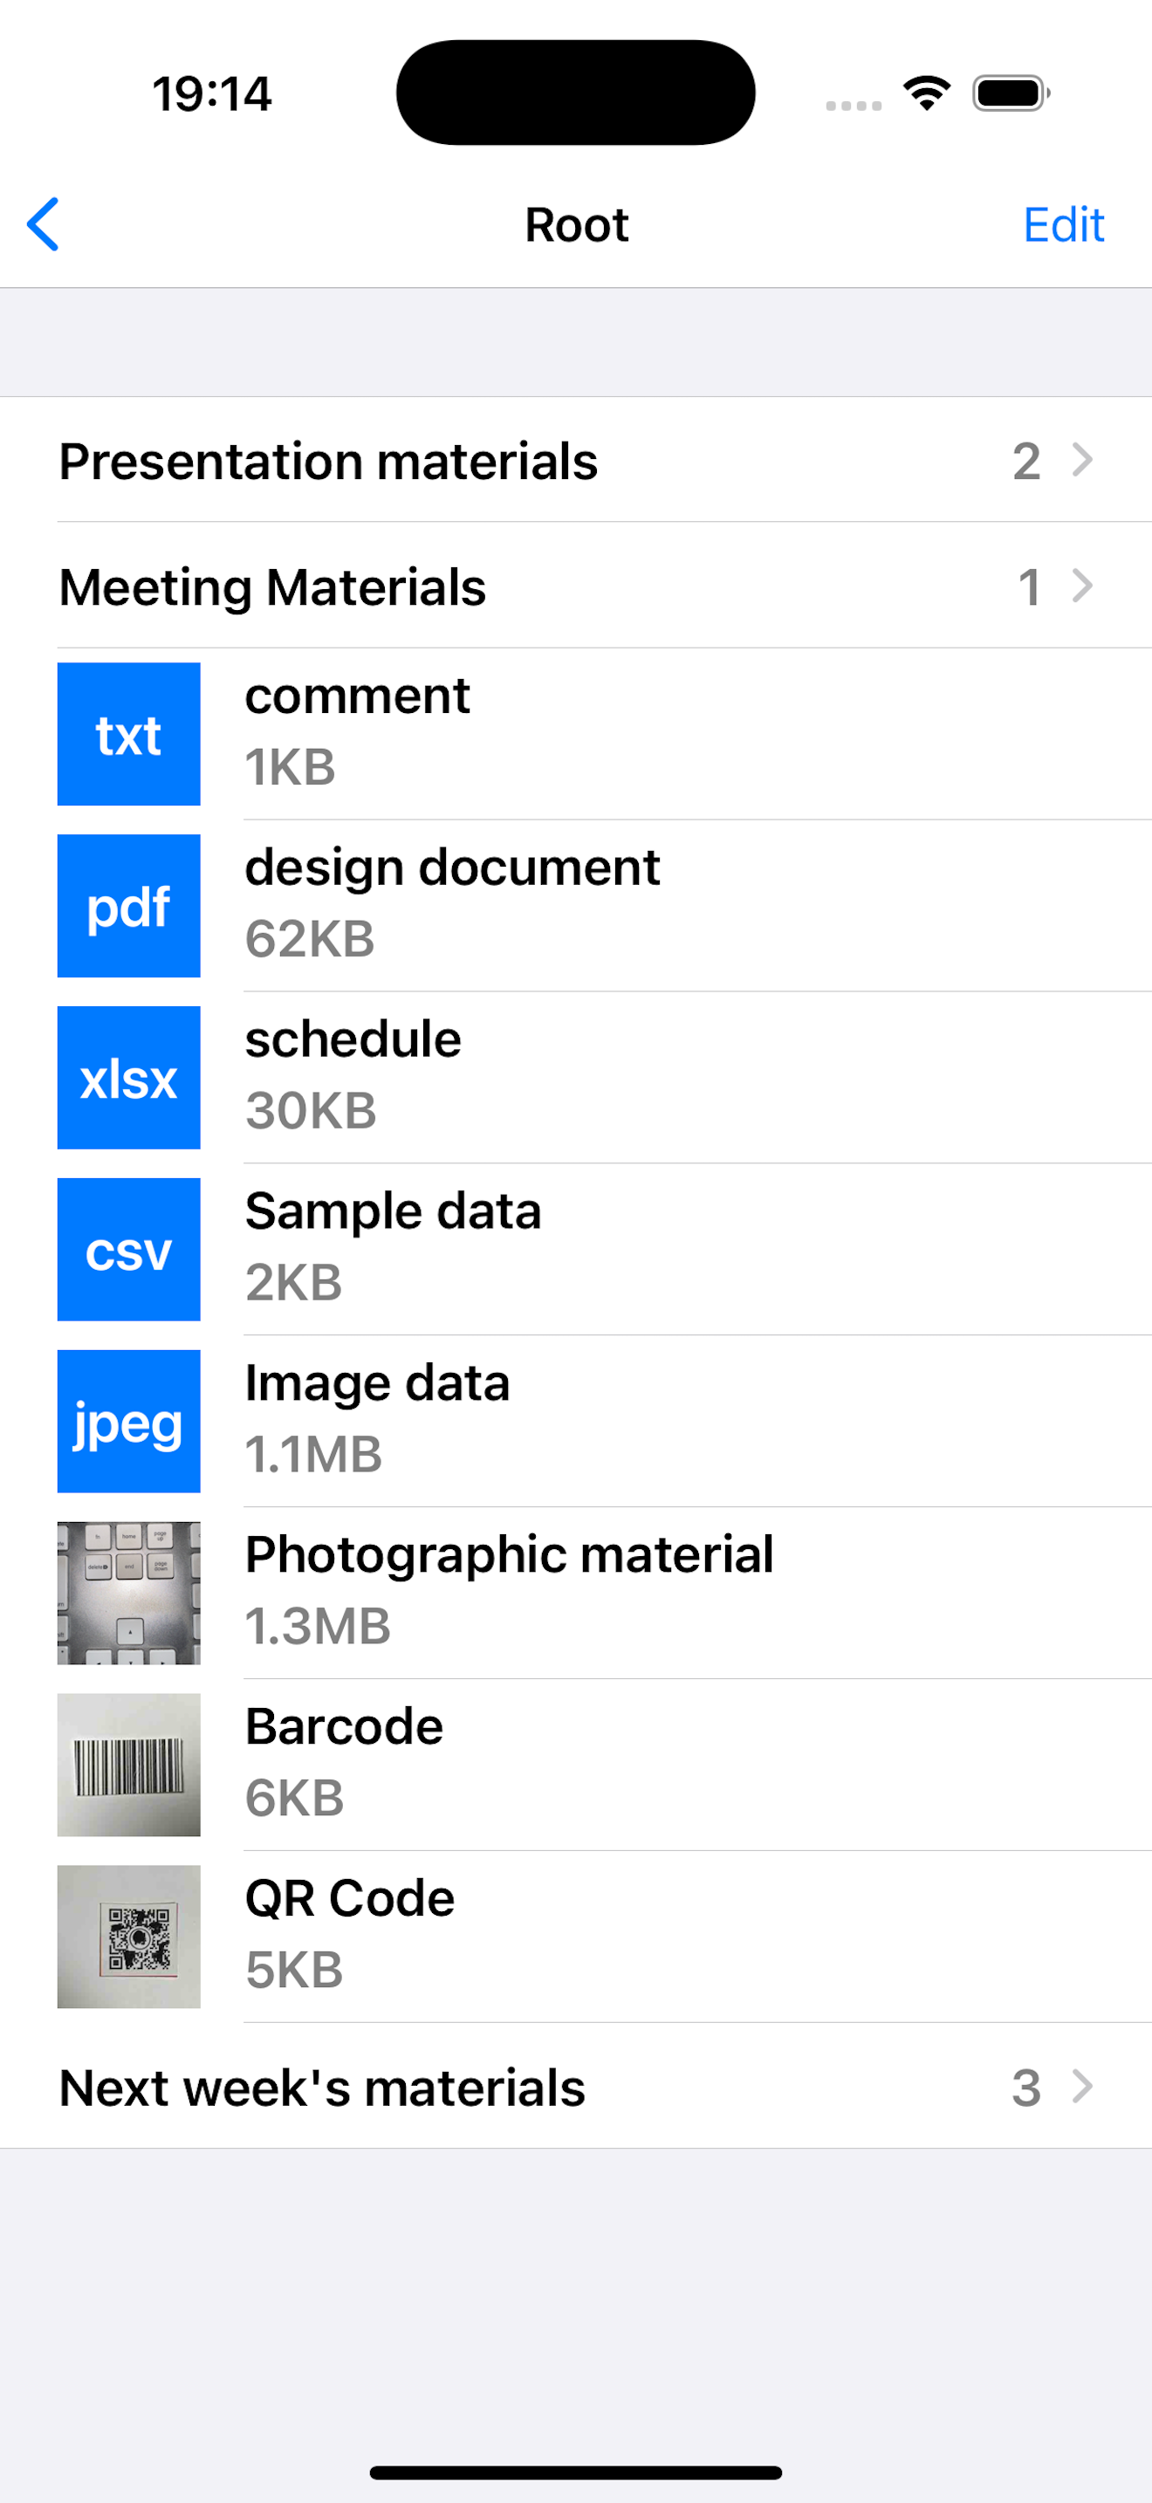The width and height of the screenshot is (1152, 2503).
Task: Open the Meeting Materials folder
Action: 273,586
